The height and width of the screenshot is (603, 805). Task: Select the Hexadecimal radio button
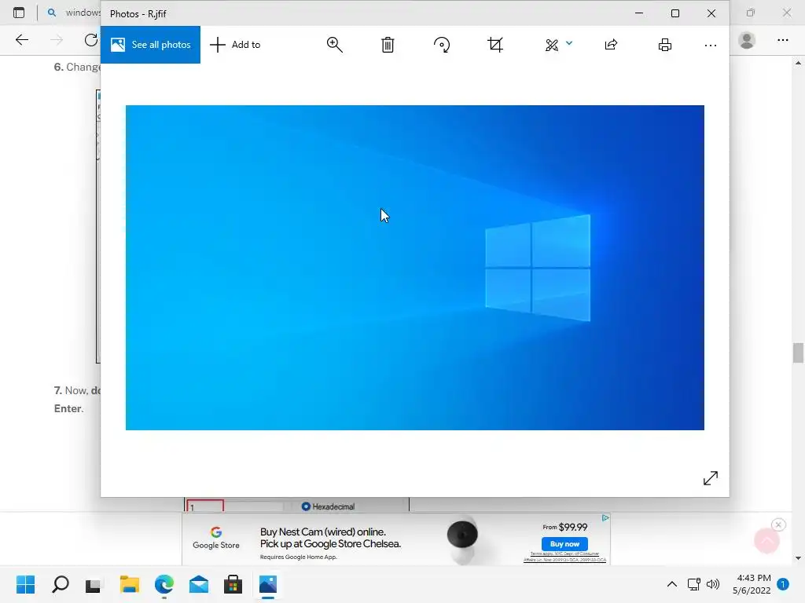click(x=306, y=506)
